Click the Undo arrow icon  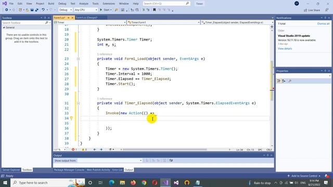click(x=43, y=10)
